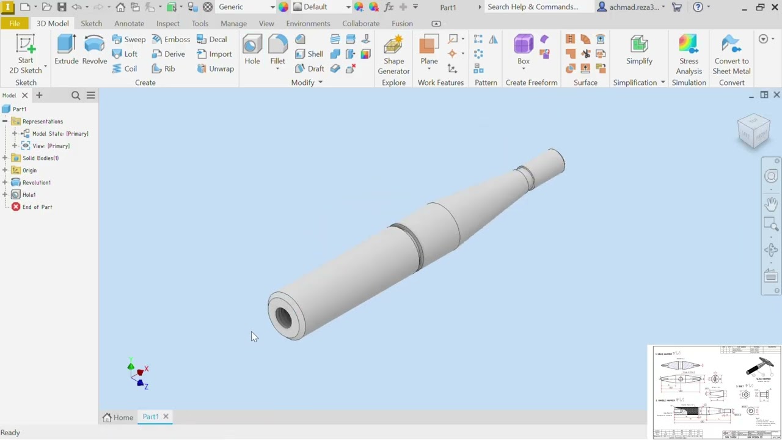Click the ViewCube
Screen dimensions: 782x440
(753, 130)
